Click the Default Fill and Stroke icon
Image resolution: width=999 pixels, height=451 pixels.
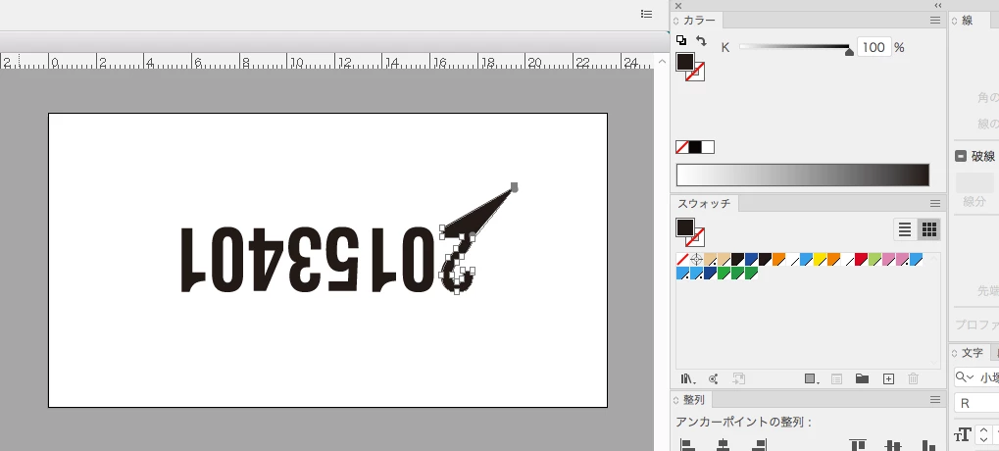click(681, 41)
